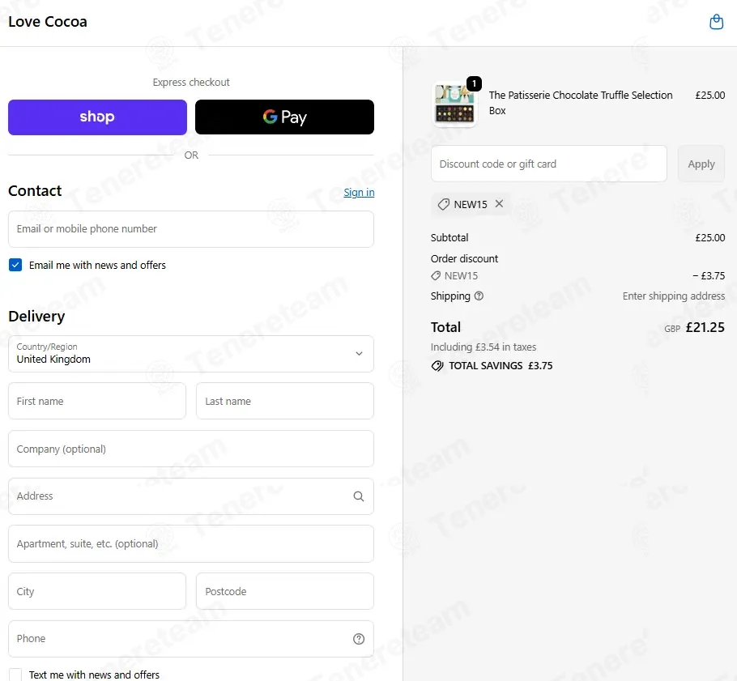Focus the discount code or gift card field

pos(548,164)
